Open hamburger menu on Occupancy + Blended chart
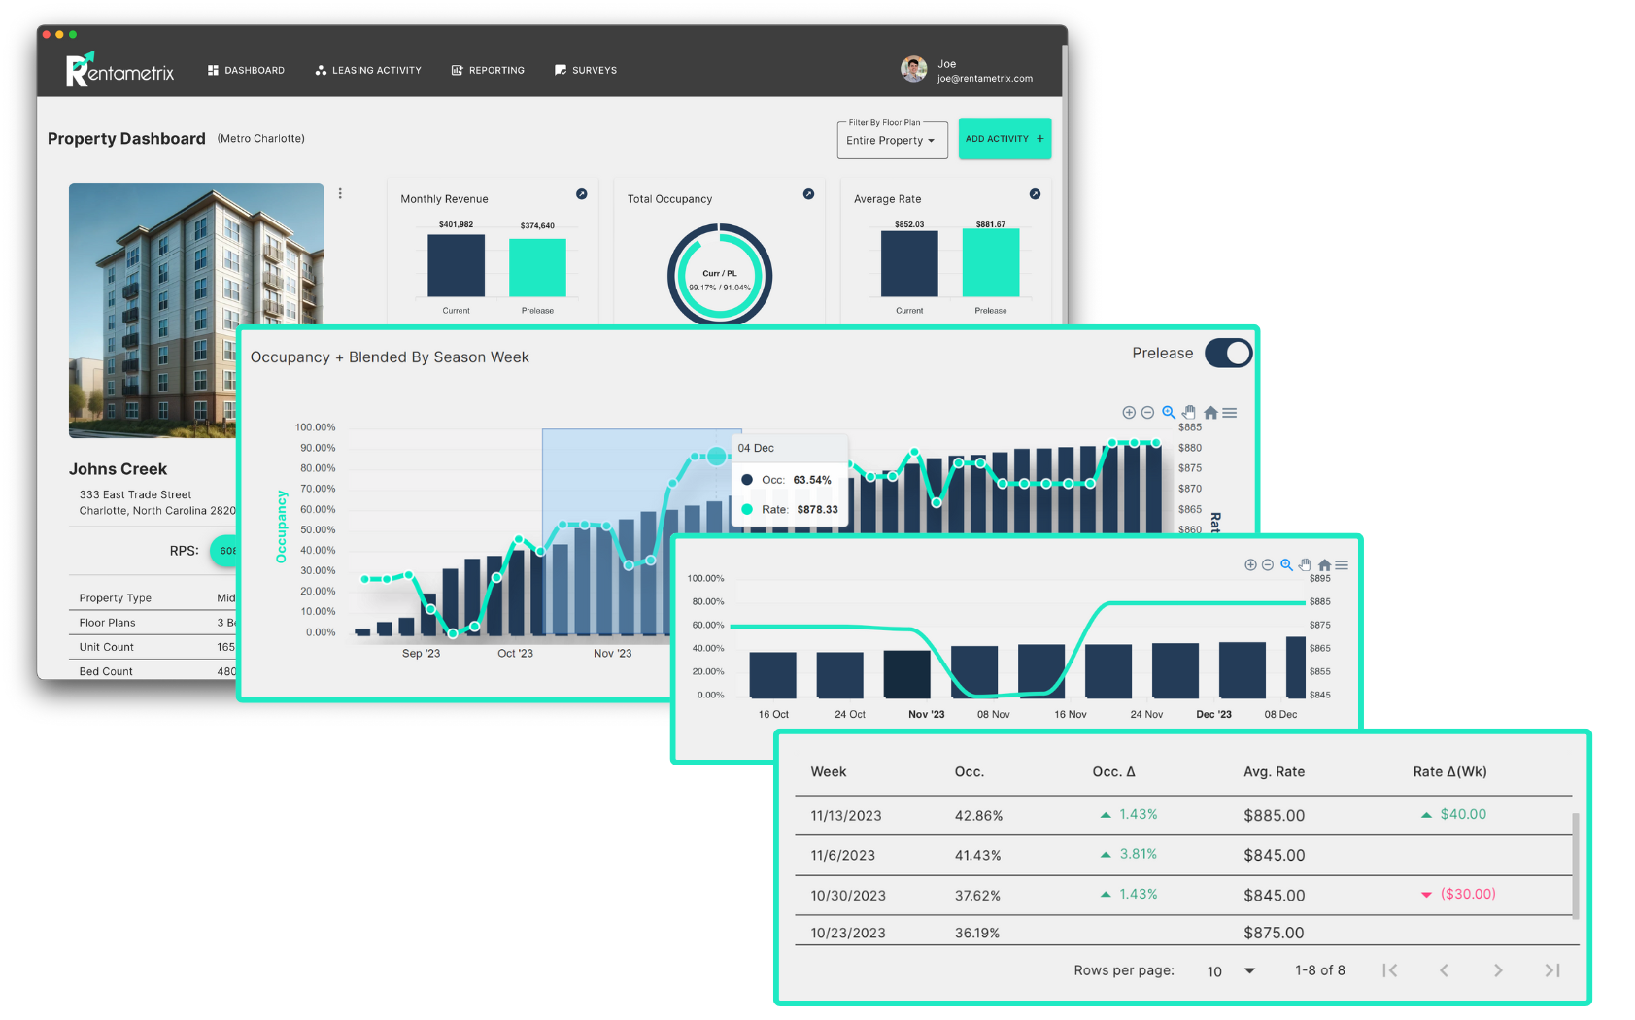 click(1230, 413)
